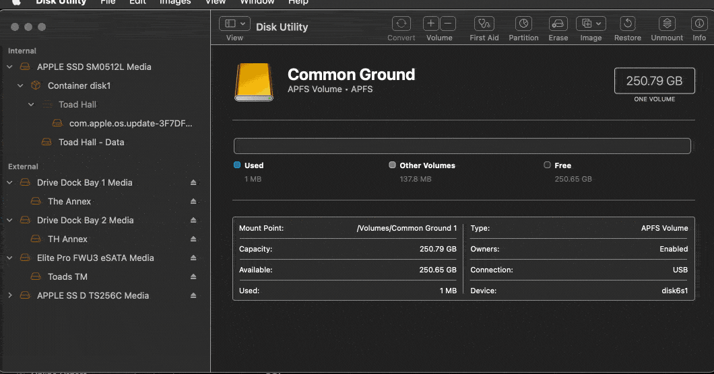The image size is (714, 374).
Task: Select Toad Hall - Data volume
Action: point(91,143)
